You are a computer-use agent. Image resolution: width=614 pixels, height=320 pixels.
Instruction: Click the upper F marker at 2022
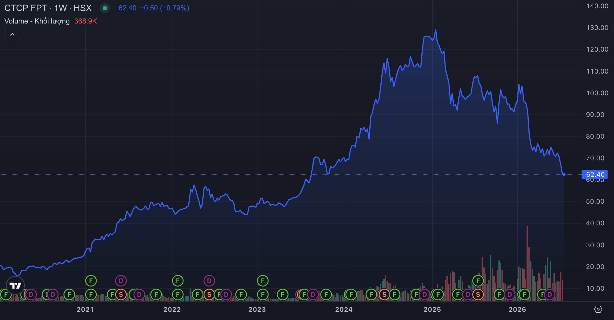[x=178, y=280]
